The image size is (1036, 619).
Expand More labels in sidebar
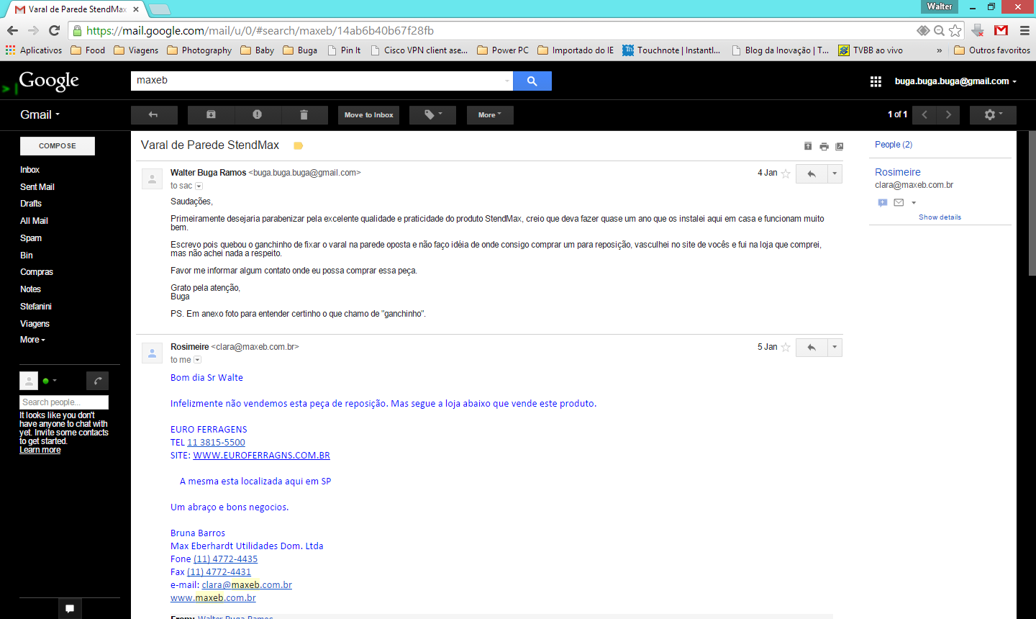click(x=32, y=340)
